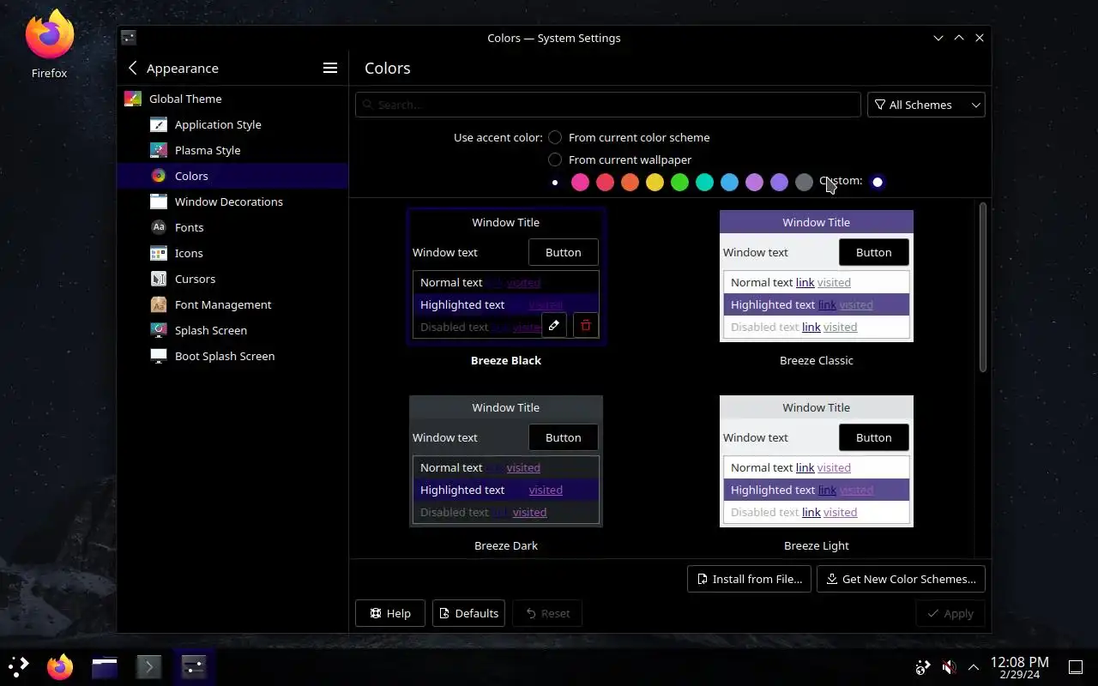The height and width of the screenshot is (686, 1098).
Task: Select the custom accent color radio
Action: [x=877, y=182]
